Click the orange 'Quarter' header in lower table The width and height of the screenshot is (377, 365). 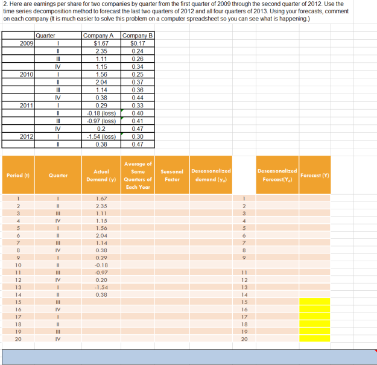(x=58, y=175)
